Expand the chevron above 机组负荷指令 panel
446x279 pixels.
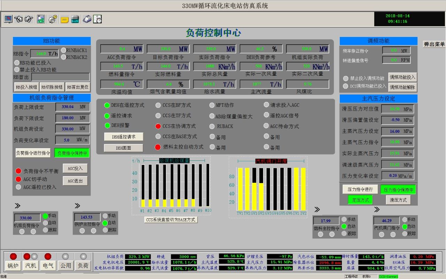(x=17, y=206)
